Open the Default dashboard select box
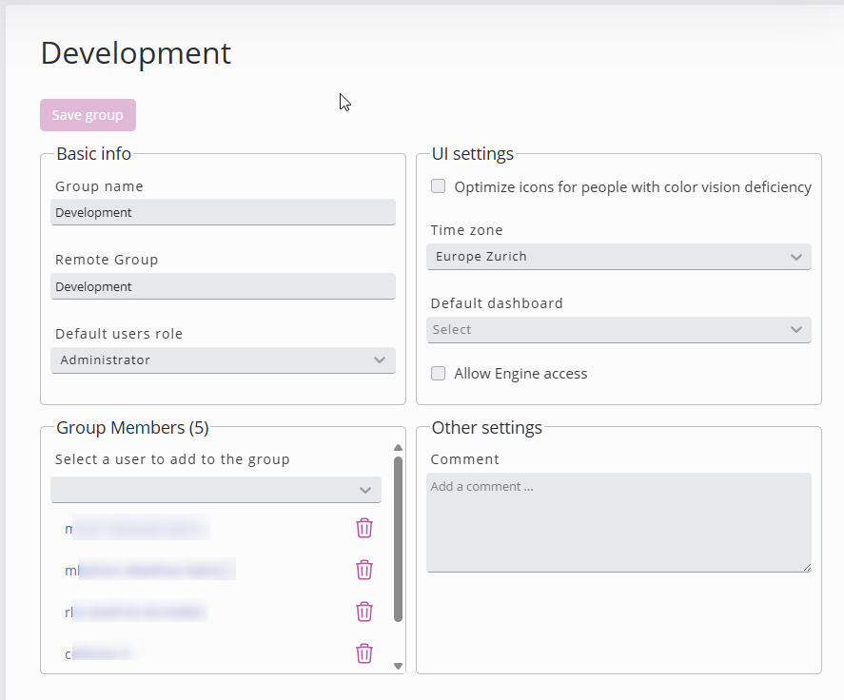The image size is (844, 700). pyautogui.click(x=618, y=330)
